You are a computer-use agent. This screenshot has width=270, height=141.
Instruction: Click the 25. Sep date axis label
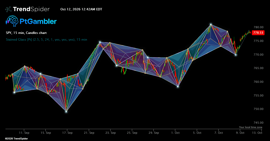(132, 133)
